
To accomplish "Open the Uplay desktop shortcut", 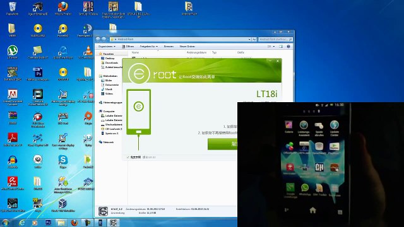I will coord(88,140).
